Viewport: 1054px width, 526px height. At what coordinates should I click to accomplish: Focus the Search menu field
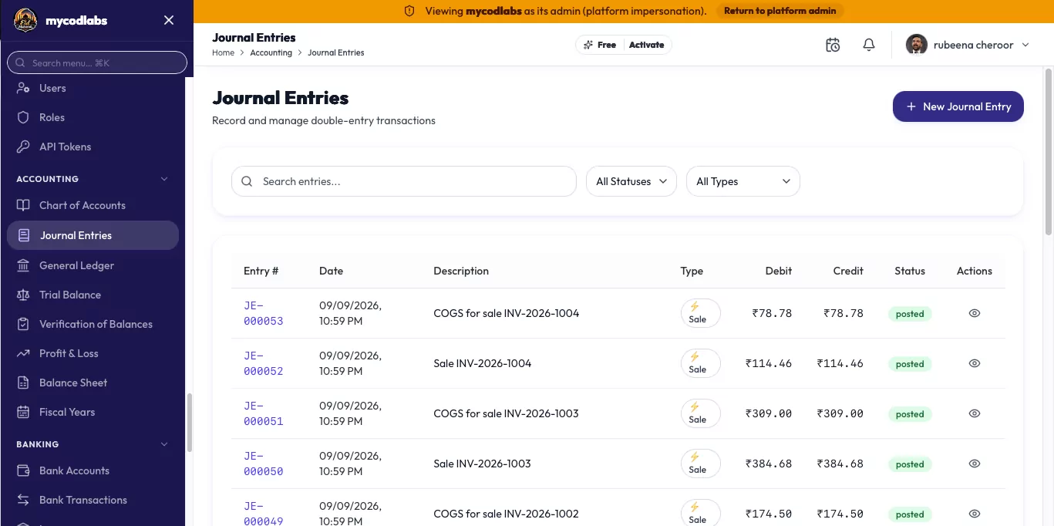[97, 62]
